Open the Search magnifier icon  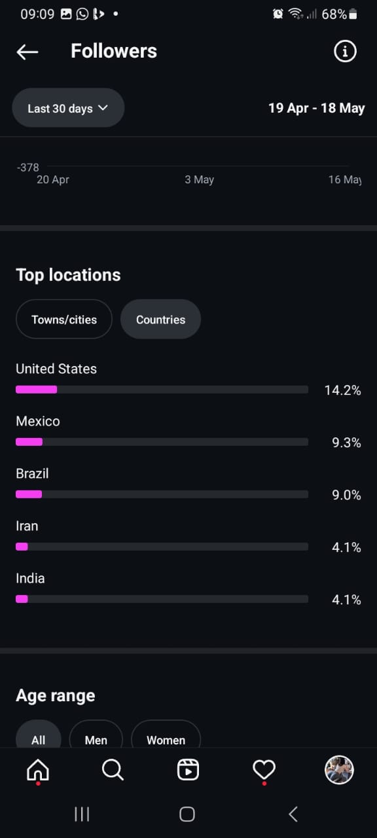[113, 770]
